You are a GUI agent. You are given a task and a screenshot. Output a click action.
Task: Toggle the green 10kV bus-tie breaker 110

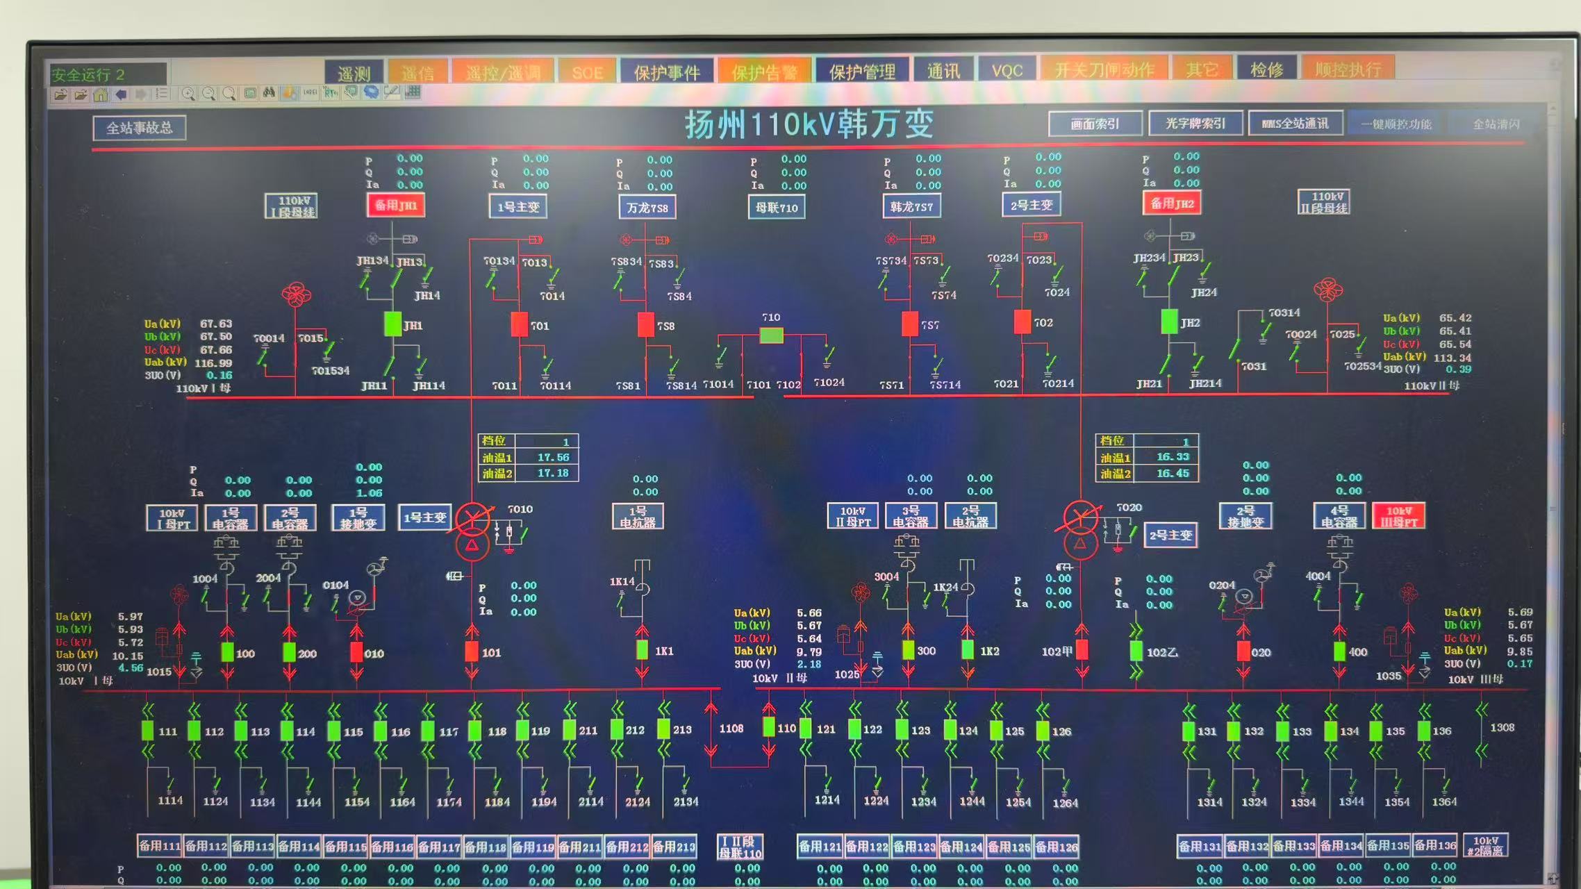pos(768,727)
